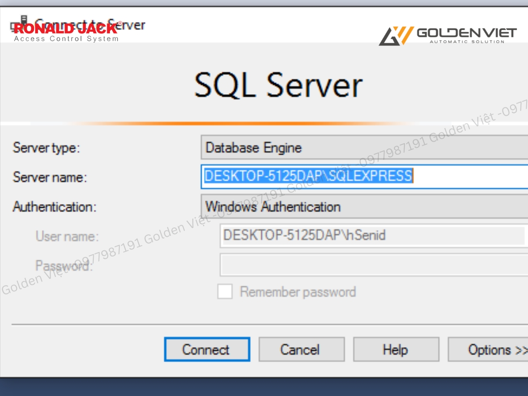
Task: Tick the Remember password checkbox
Action: pos(225,292)
